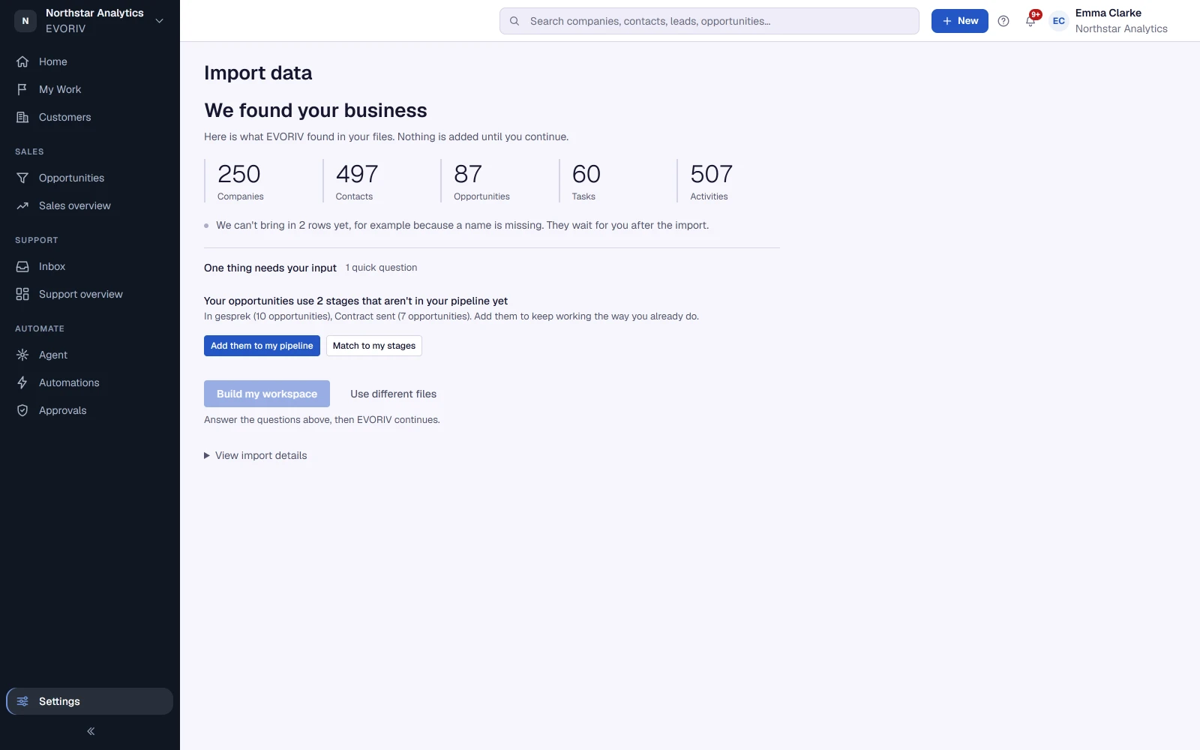Click the Agent sparkle icon
1200x750 pixels.
tap(22, 355)
